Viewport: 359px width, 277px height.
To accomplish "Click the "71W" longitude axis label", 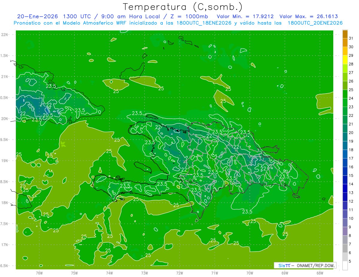I will (215, 273).
